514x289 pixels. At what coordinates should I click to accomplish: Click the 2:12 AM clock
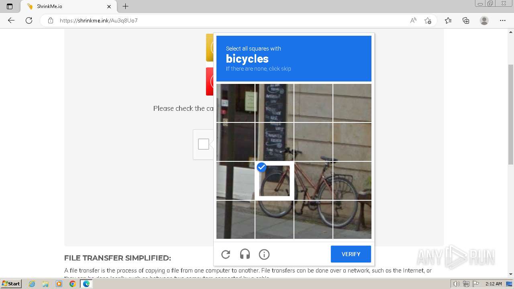click(x=494, y=284)
